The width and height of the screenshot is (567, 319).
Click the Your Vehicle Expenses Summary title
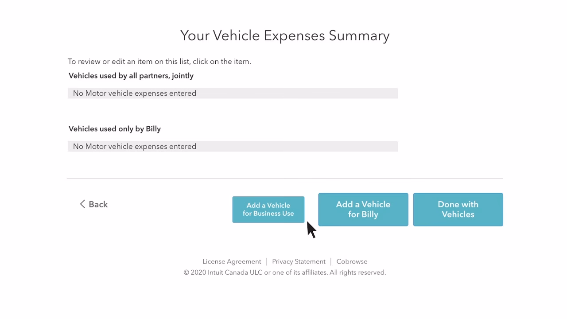[x=285, y=35]
